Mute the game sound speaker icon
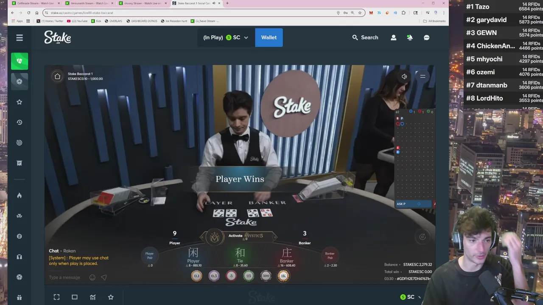The image size is (543, 305). 404,76
